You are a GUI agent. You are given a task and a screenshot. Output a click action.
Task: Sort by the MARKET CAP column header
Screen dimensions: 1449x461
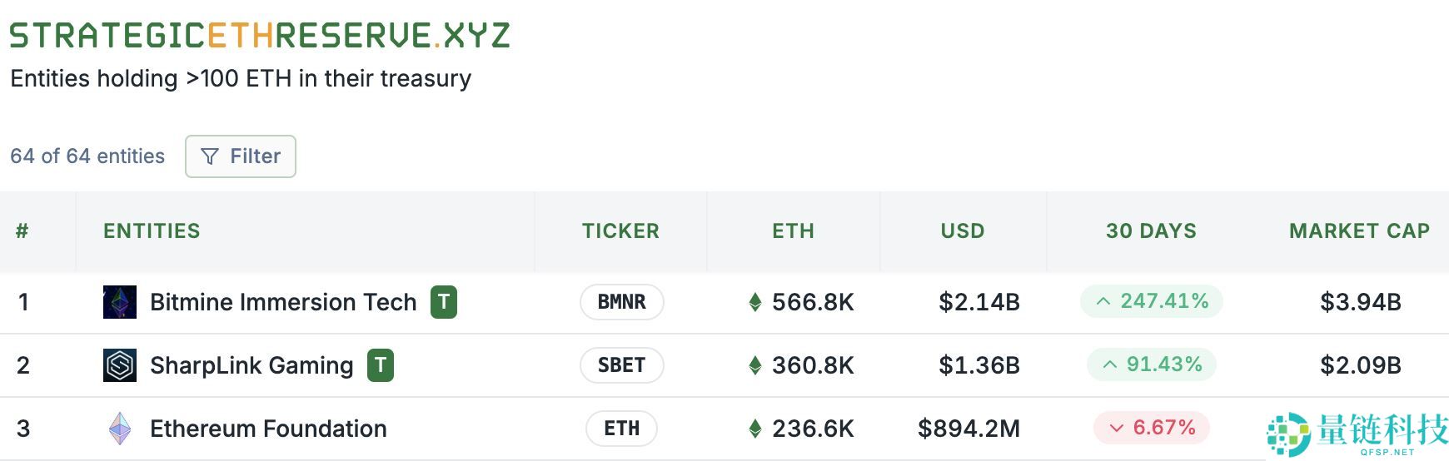coord(1359,231)
